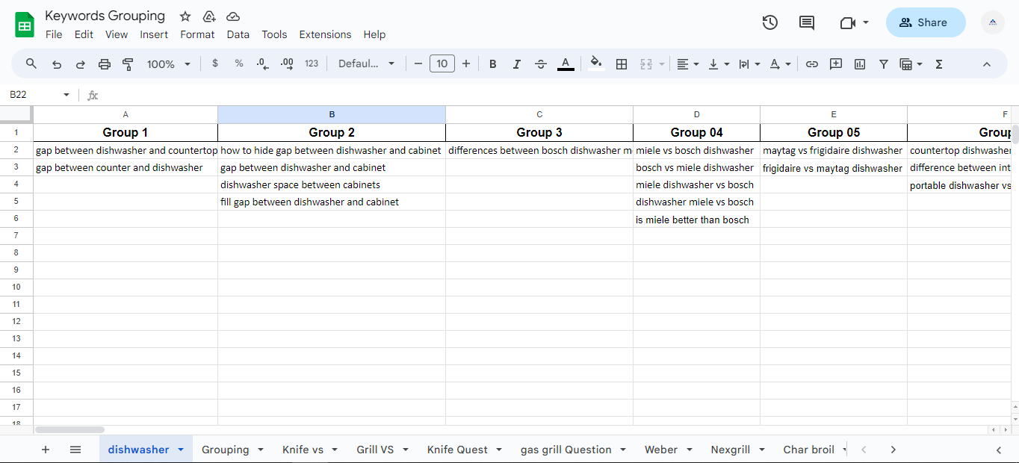Open the Insert menu
This screenshot has width=1019, height=463.
154,34
